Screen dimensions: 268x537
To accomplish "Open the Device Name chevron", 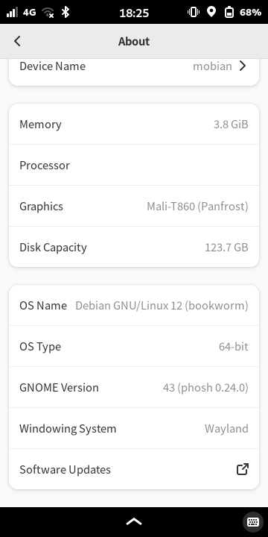I will coord(243,66).
